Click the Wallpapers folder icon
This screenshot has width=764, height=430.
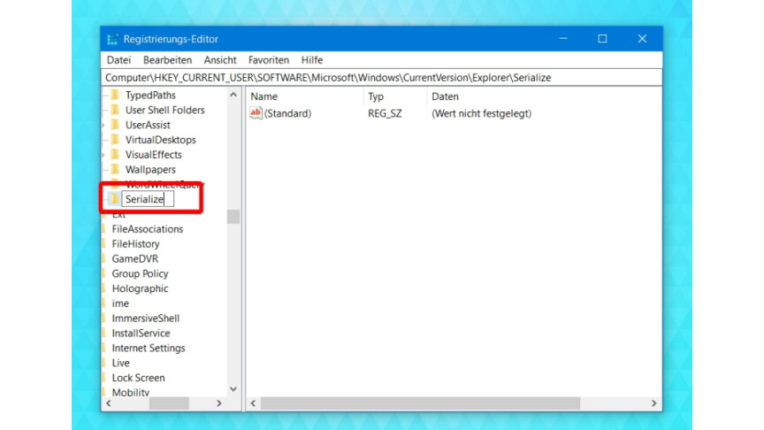[x=115, y=169]
